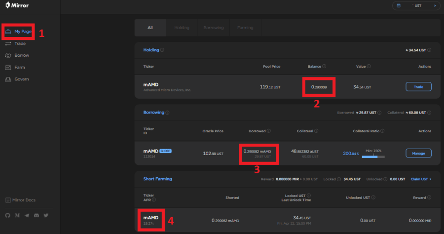Click the Claim UST link
The height and width of the screenshot is (234, 444).
coord(421,179)
